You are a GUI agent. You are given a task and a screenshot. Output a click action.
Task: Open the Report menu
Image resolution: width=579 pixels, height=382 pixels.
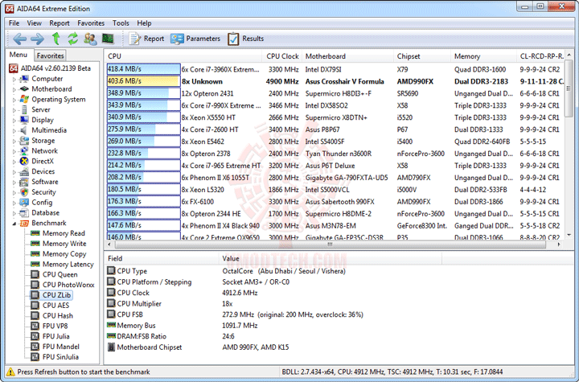coord(60,23)
